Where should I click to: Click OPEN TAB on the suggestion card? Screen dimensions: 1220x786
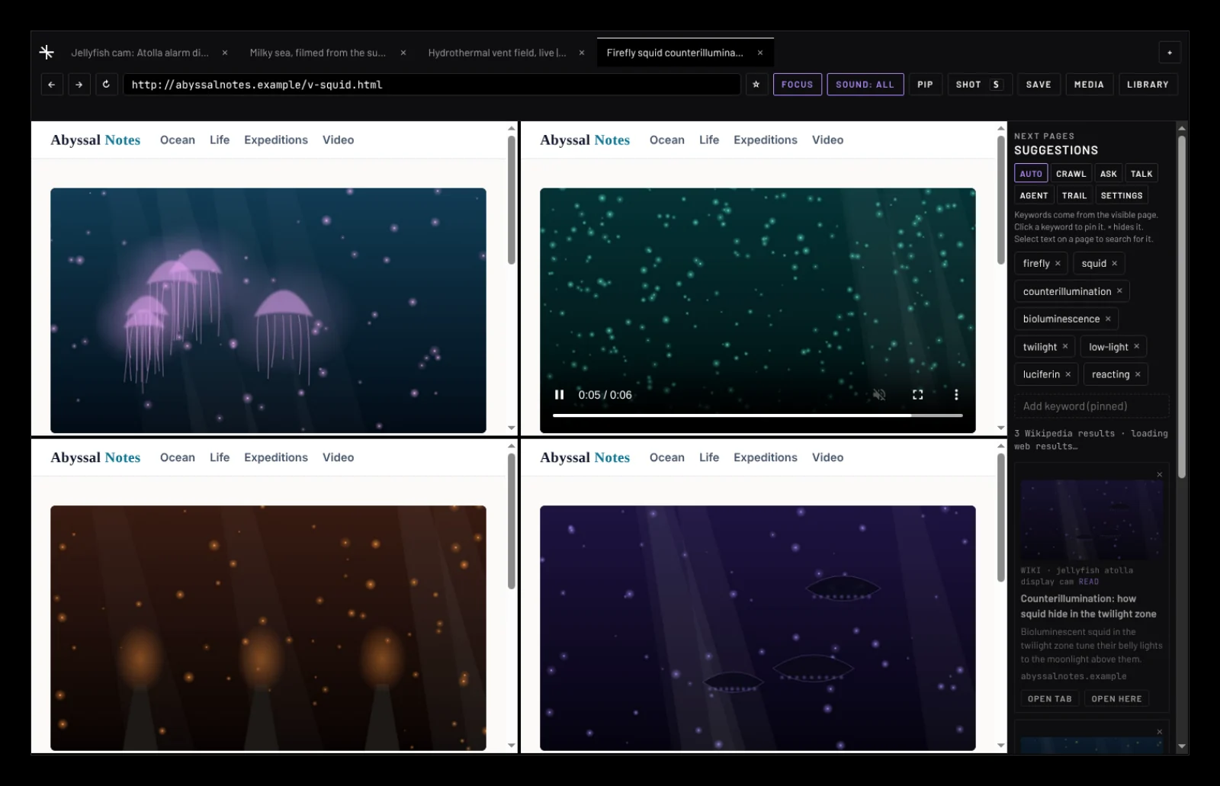point(1049,699)
